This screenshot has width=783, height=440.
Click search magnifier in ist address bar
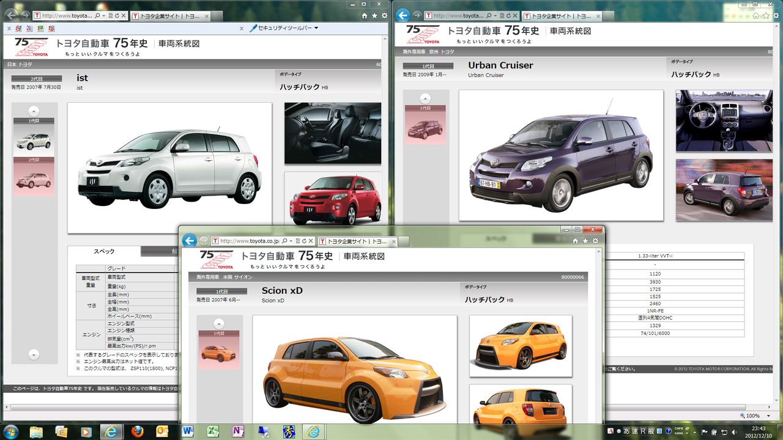[x=98, y=15]
